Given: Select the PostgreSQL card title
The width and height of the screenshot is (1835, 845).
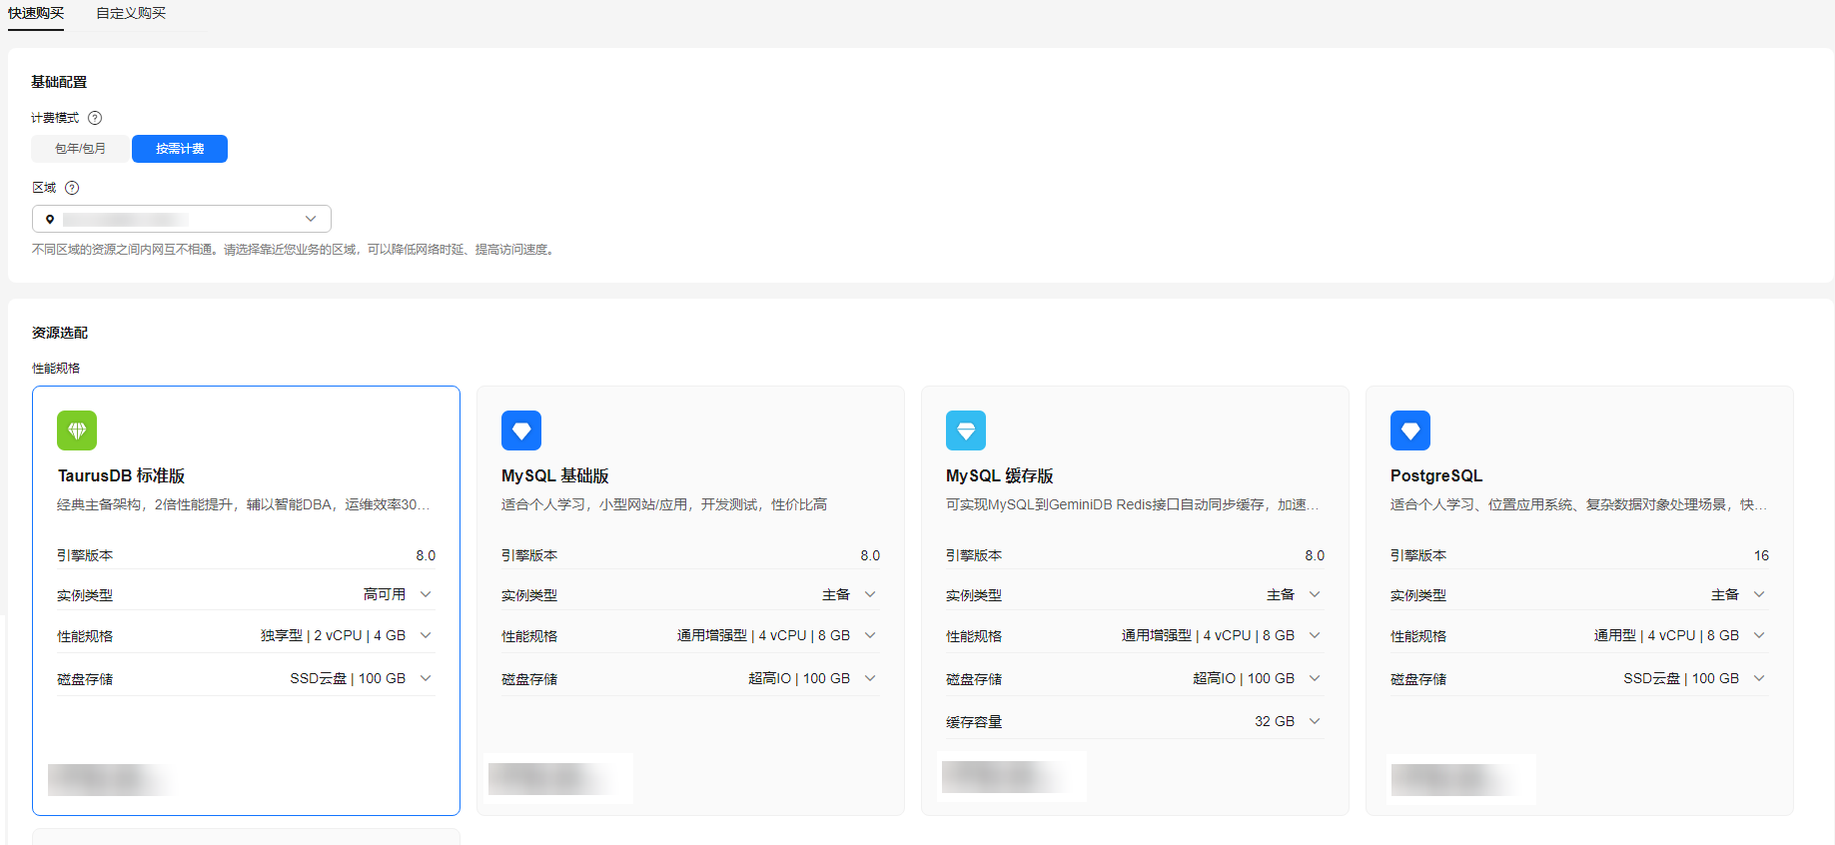Looking at the screenshot, I should coord(1435,476).
